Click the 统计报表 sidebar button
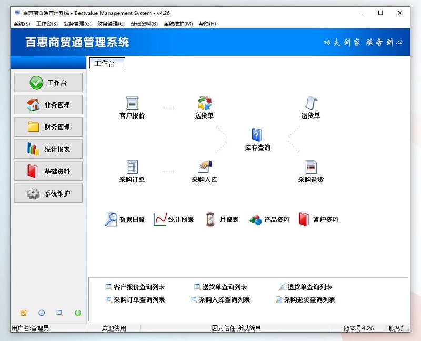The image size is (421, 341). coord(48,149)
